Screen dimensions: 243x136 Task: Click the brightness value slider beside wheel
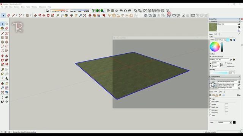(222, 47)
